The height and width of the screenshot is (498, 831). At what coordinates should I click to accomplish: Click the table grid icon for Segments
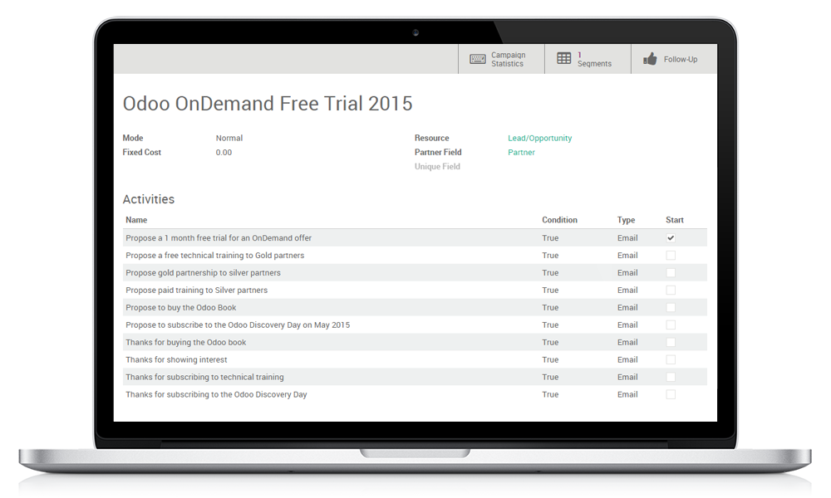click(x=564, y=58)
